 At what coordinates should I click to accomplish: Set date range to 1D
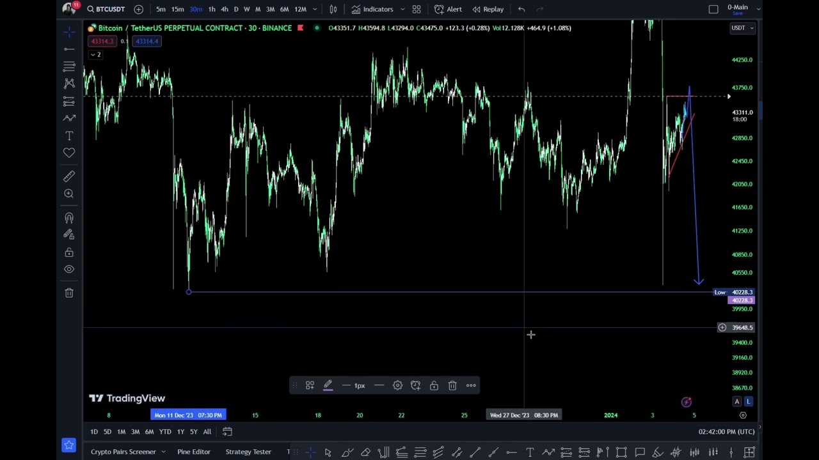94,432
